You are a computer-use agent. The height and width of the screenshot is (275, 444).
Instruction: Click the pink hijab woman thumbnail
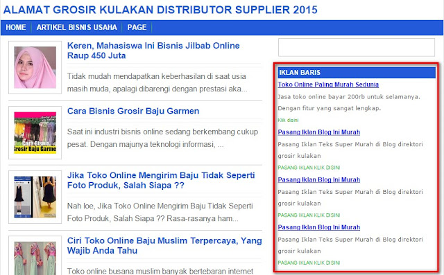tap(35, 68)
